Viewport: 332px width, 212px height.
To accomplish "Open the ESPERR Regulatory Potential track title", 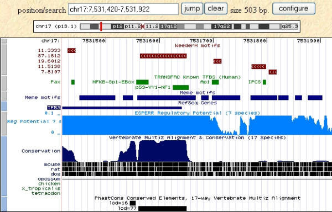I will [198, 113].
